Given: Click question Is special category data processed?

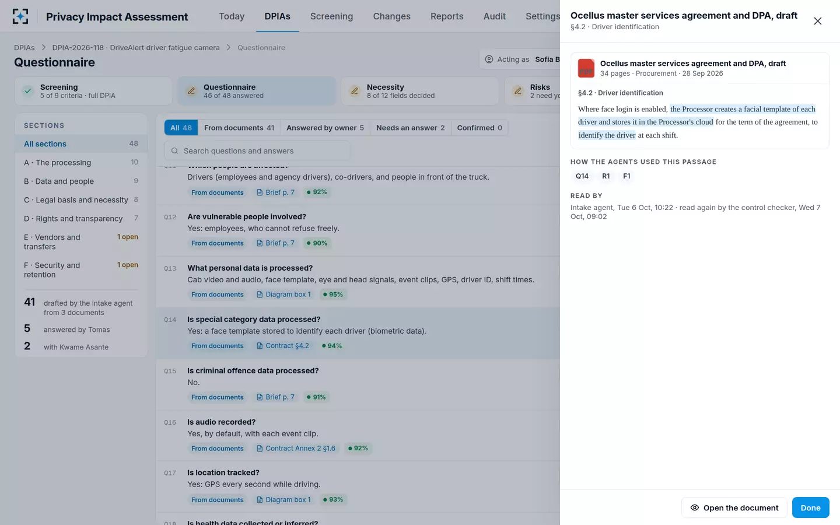Looking at the screenshot, I should [x=254, y=320].
